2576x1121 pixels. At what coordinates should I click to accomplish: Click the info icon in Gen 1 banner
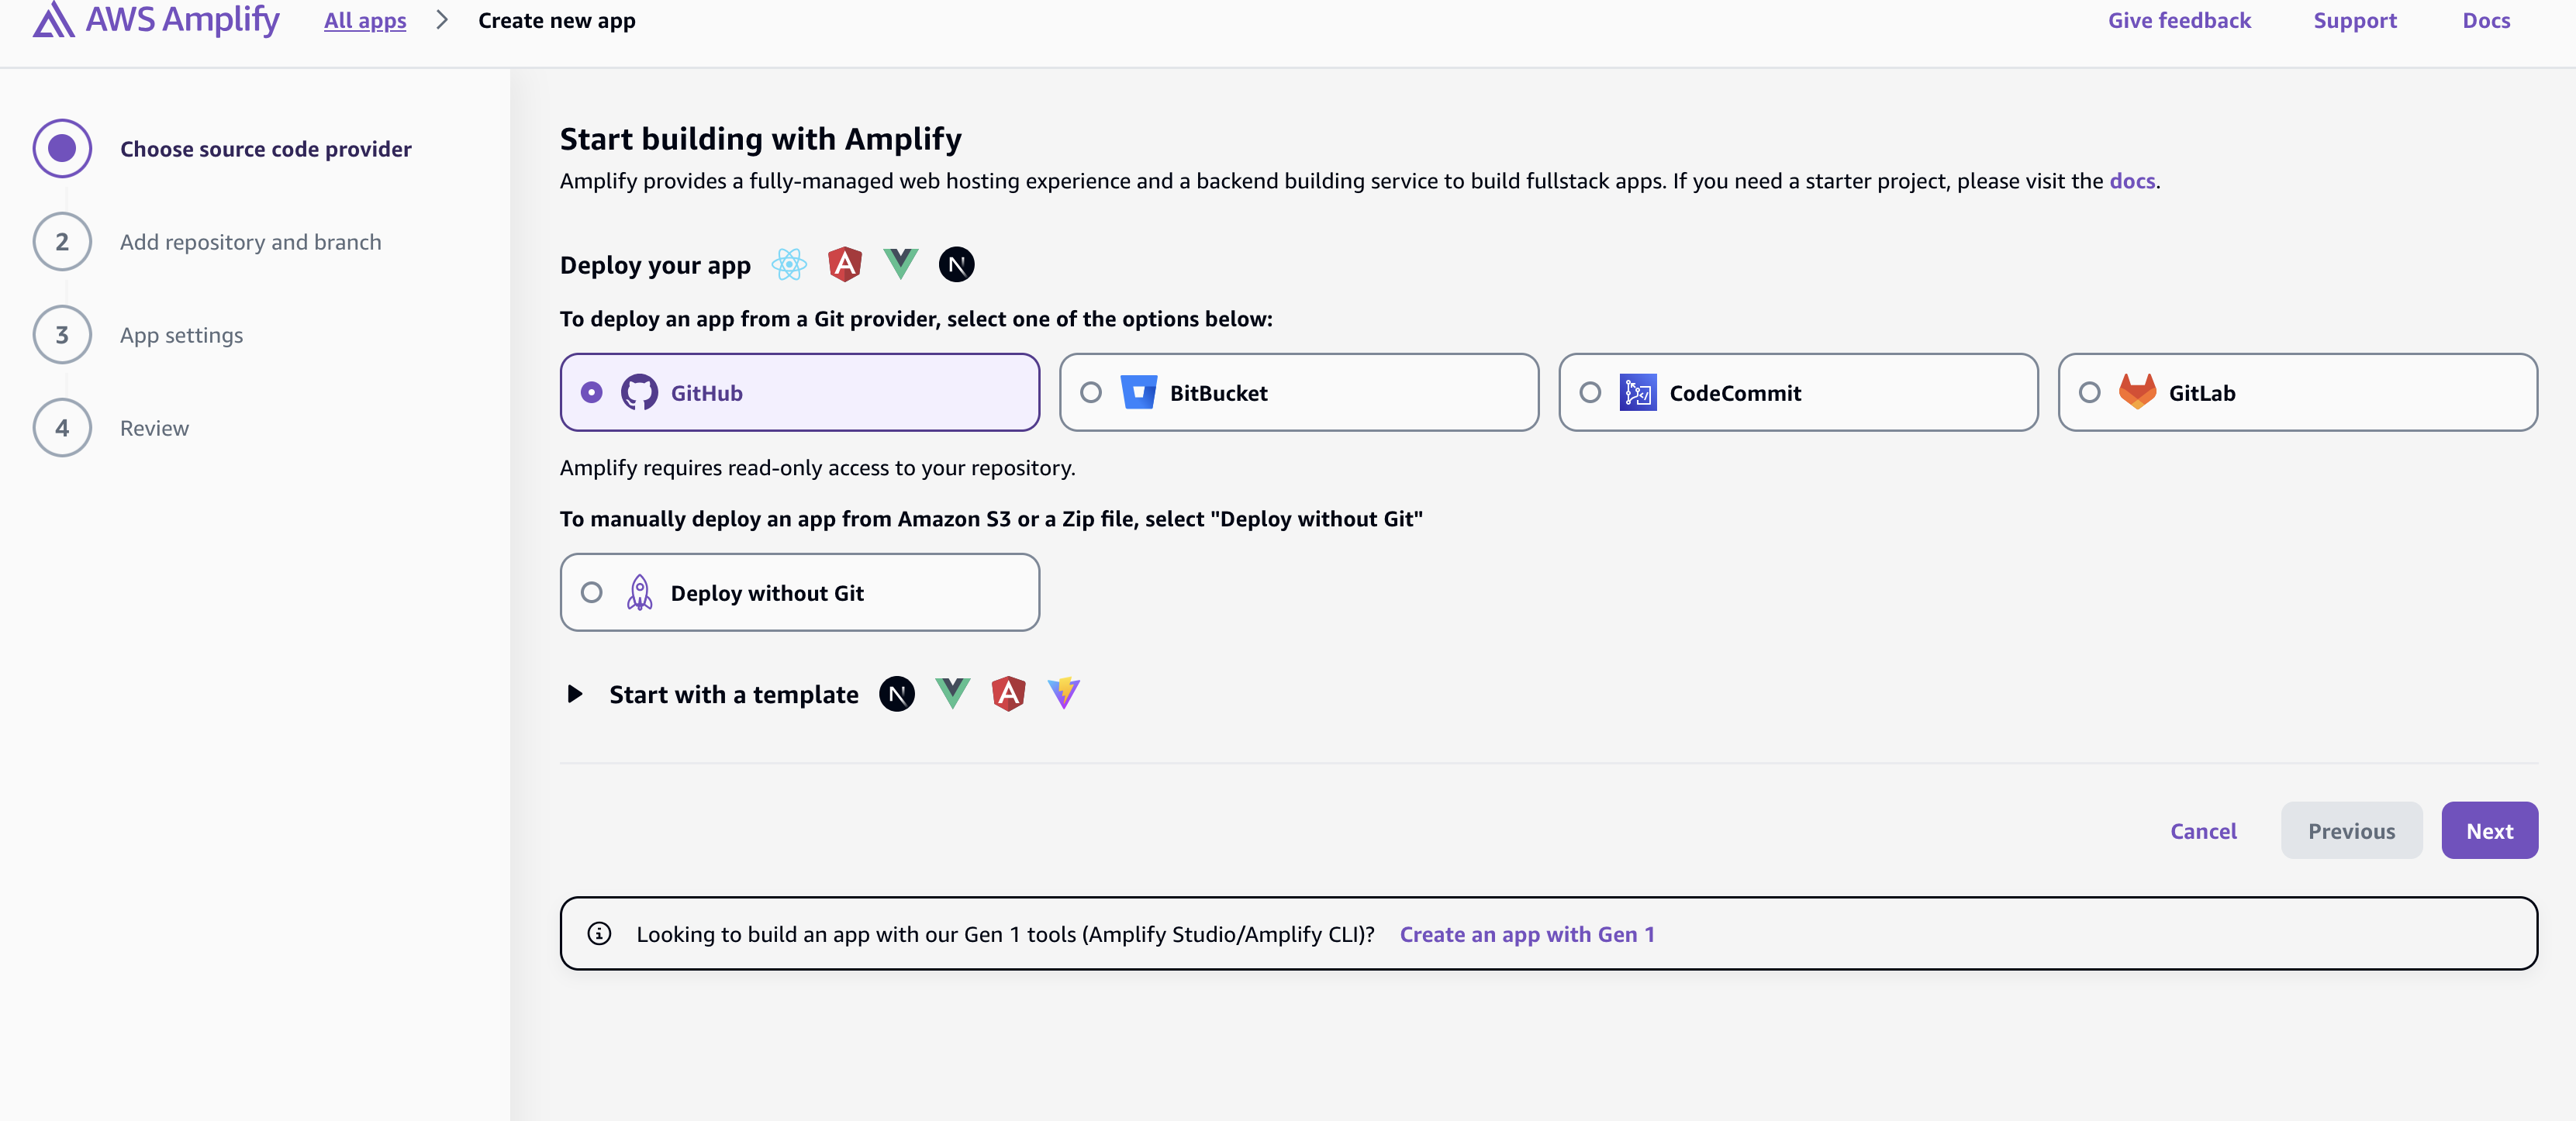click(599, 934)
